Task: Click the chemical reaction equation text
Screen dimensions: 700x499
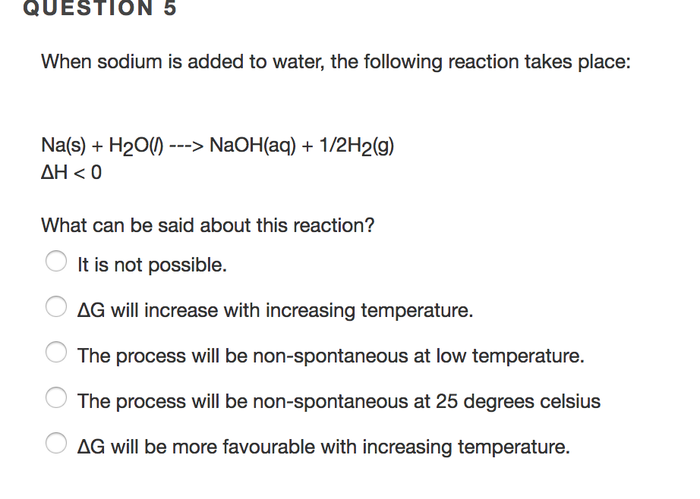Action: click(x=217, y=145)
